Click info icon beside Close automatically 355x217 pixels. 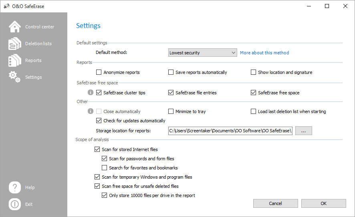[90, 111]
